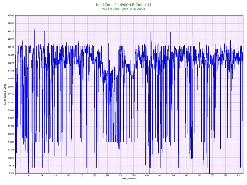Viewport: 247px width, 185px height.
Task: Click the x-axis tick label 336
Action: click(x=121, y=175)
